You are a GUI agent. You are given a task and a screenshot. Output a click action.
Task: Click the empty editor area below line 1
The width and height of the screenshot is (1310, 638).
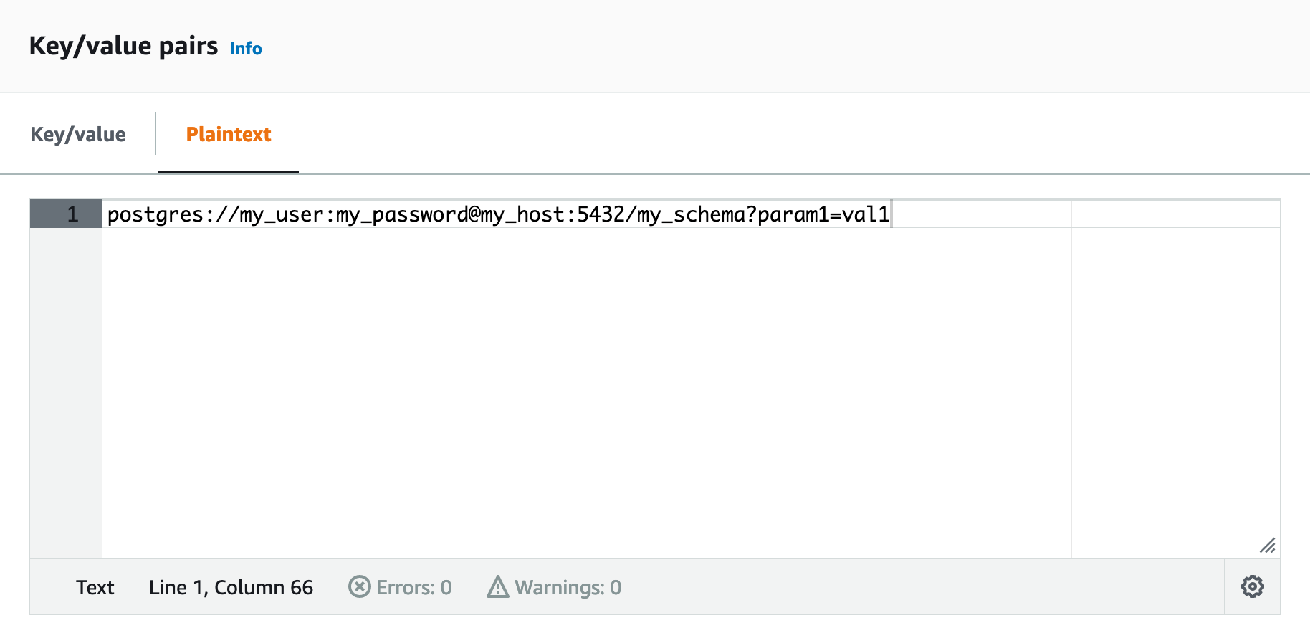pyautogui.click(x=573, y=387)
